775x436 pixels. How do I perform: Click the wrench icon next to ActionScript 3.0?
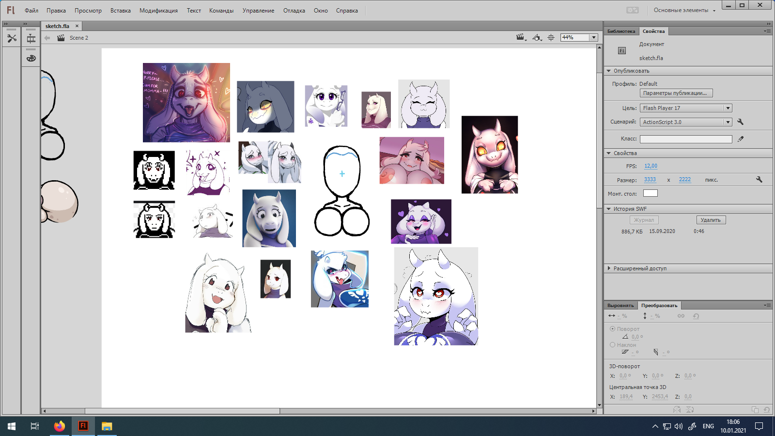[x=740, y=122]
